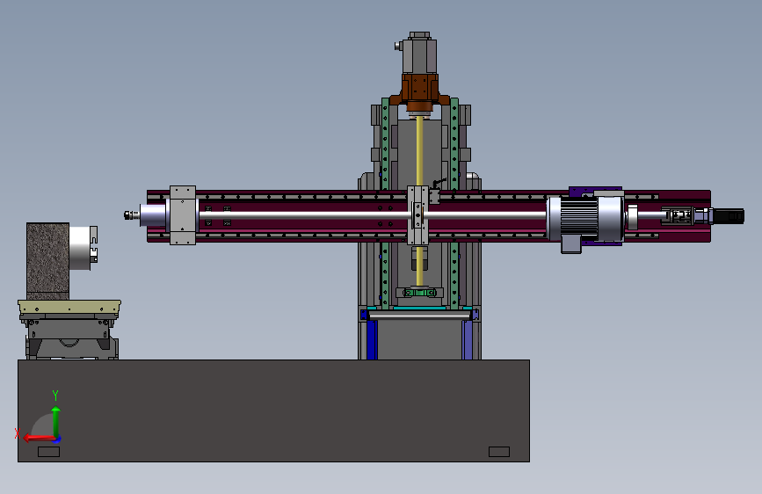This screenshot has width=762, height=494.
Task: Select the dark gray machine base block
Action: pos(273,410)
